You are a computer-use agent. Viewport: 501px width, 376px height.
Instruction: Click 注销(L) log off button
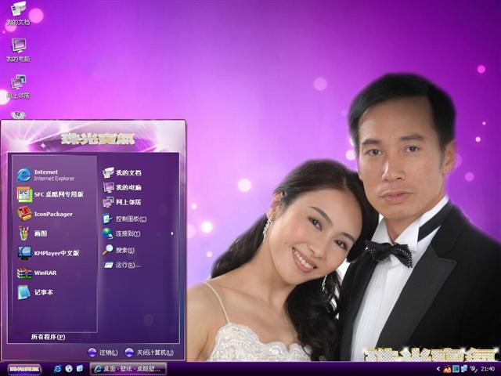pyautogui.click(x=103, y=352)
